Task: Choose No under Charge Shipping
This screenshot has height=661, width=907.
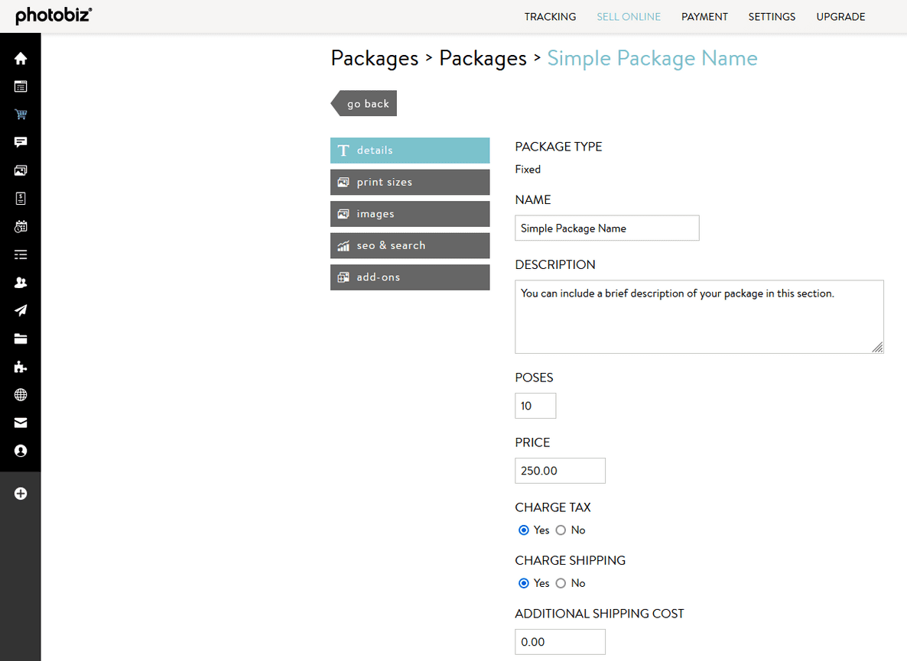Action: [561, 583]
